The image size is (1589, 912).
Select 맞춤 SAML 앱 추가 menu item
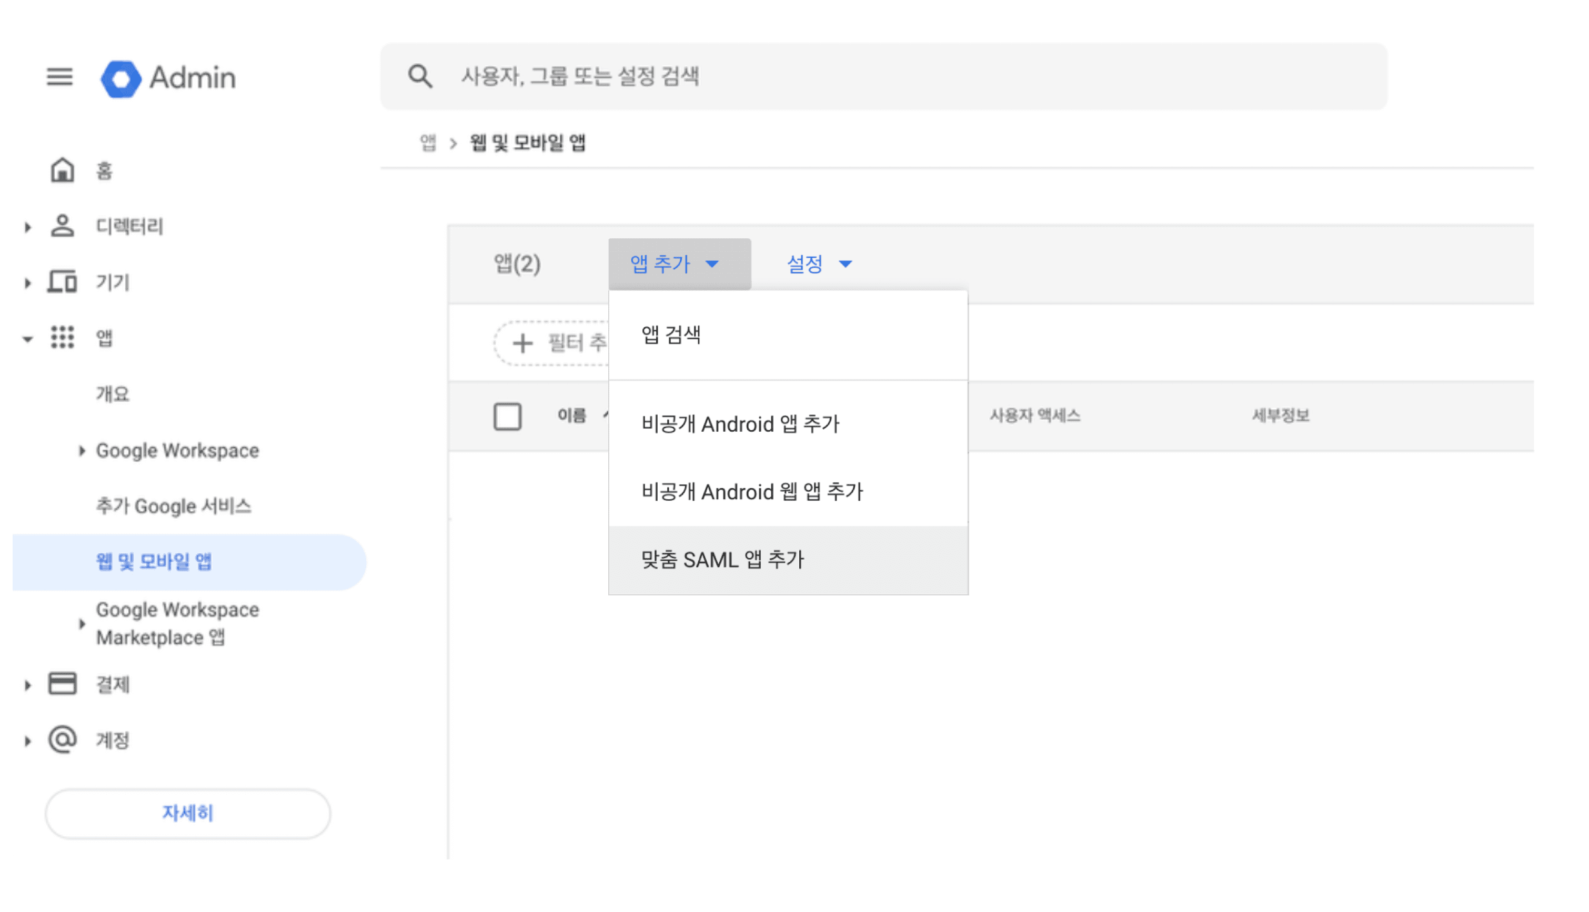[722, 560]
